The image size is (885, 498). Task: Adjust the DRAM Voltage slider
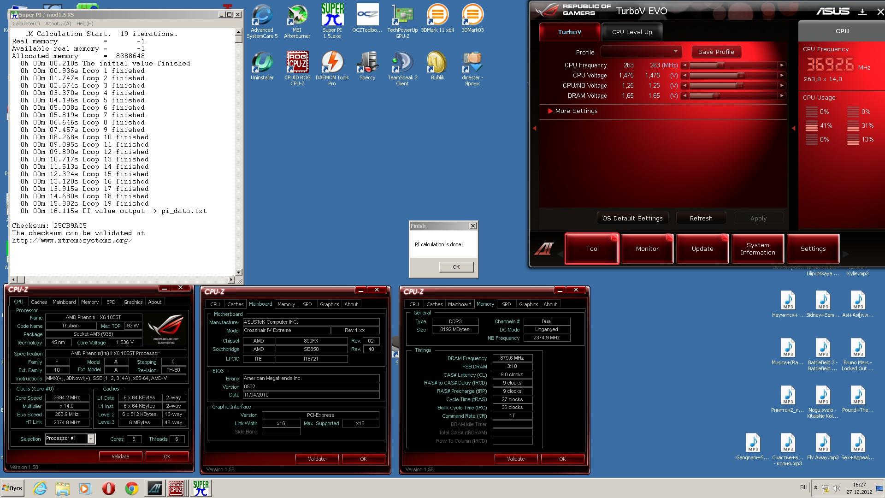715,96
